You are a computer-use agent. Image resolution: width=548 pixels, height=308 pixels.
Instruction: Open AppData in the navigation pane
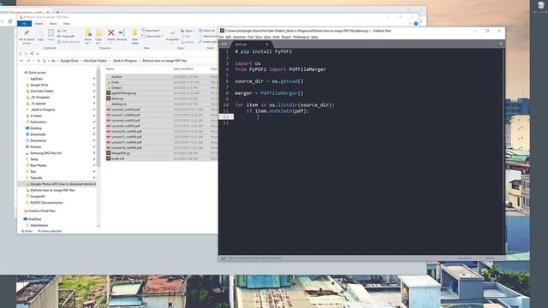36,79
